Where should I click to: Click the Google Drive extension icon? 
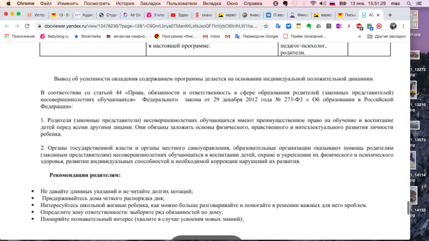click(x=318, y=26)
